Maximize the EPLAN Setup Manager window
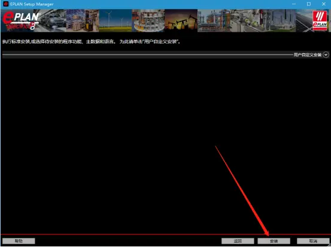Viewport: 331px width, 247px height. 309,4
